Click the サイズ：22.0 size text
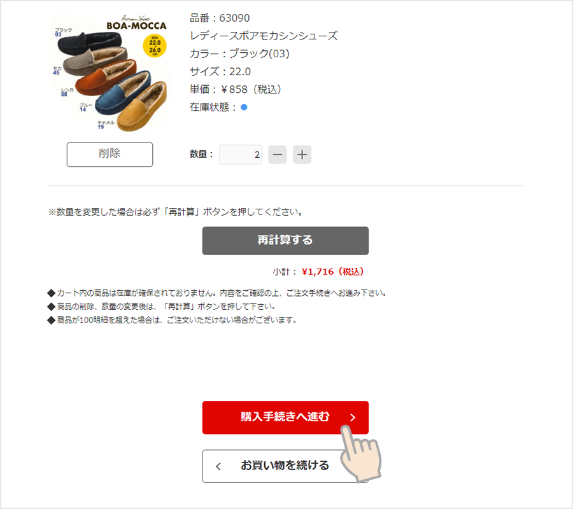Viewport: 573px width, 509px height. [220, 71]
